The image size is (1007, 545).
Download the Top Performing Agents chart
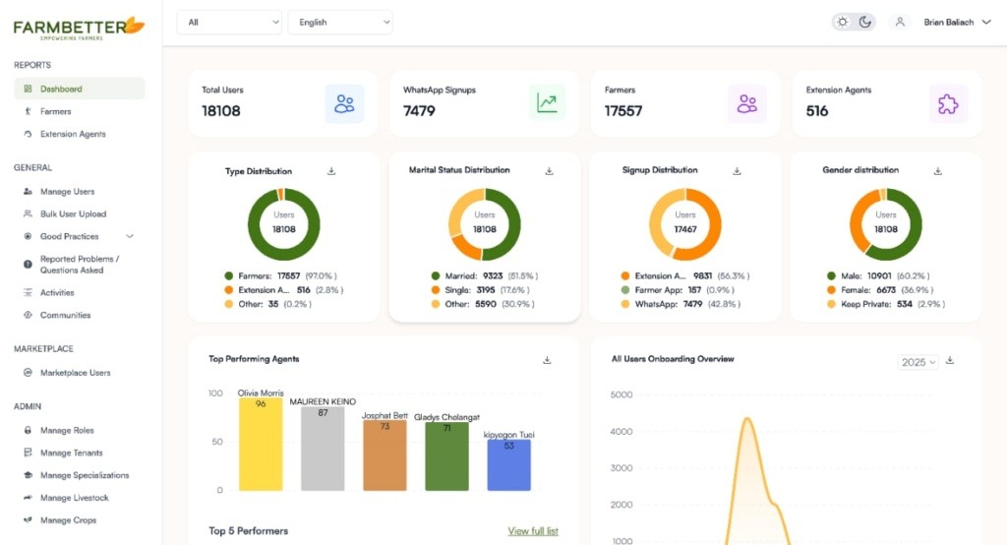(547, 360)
